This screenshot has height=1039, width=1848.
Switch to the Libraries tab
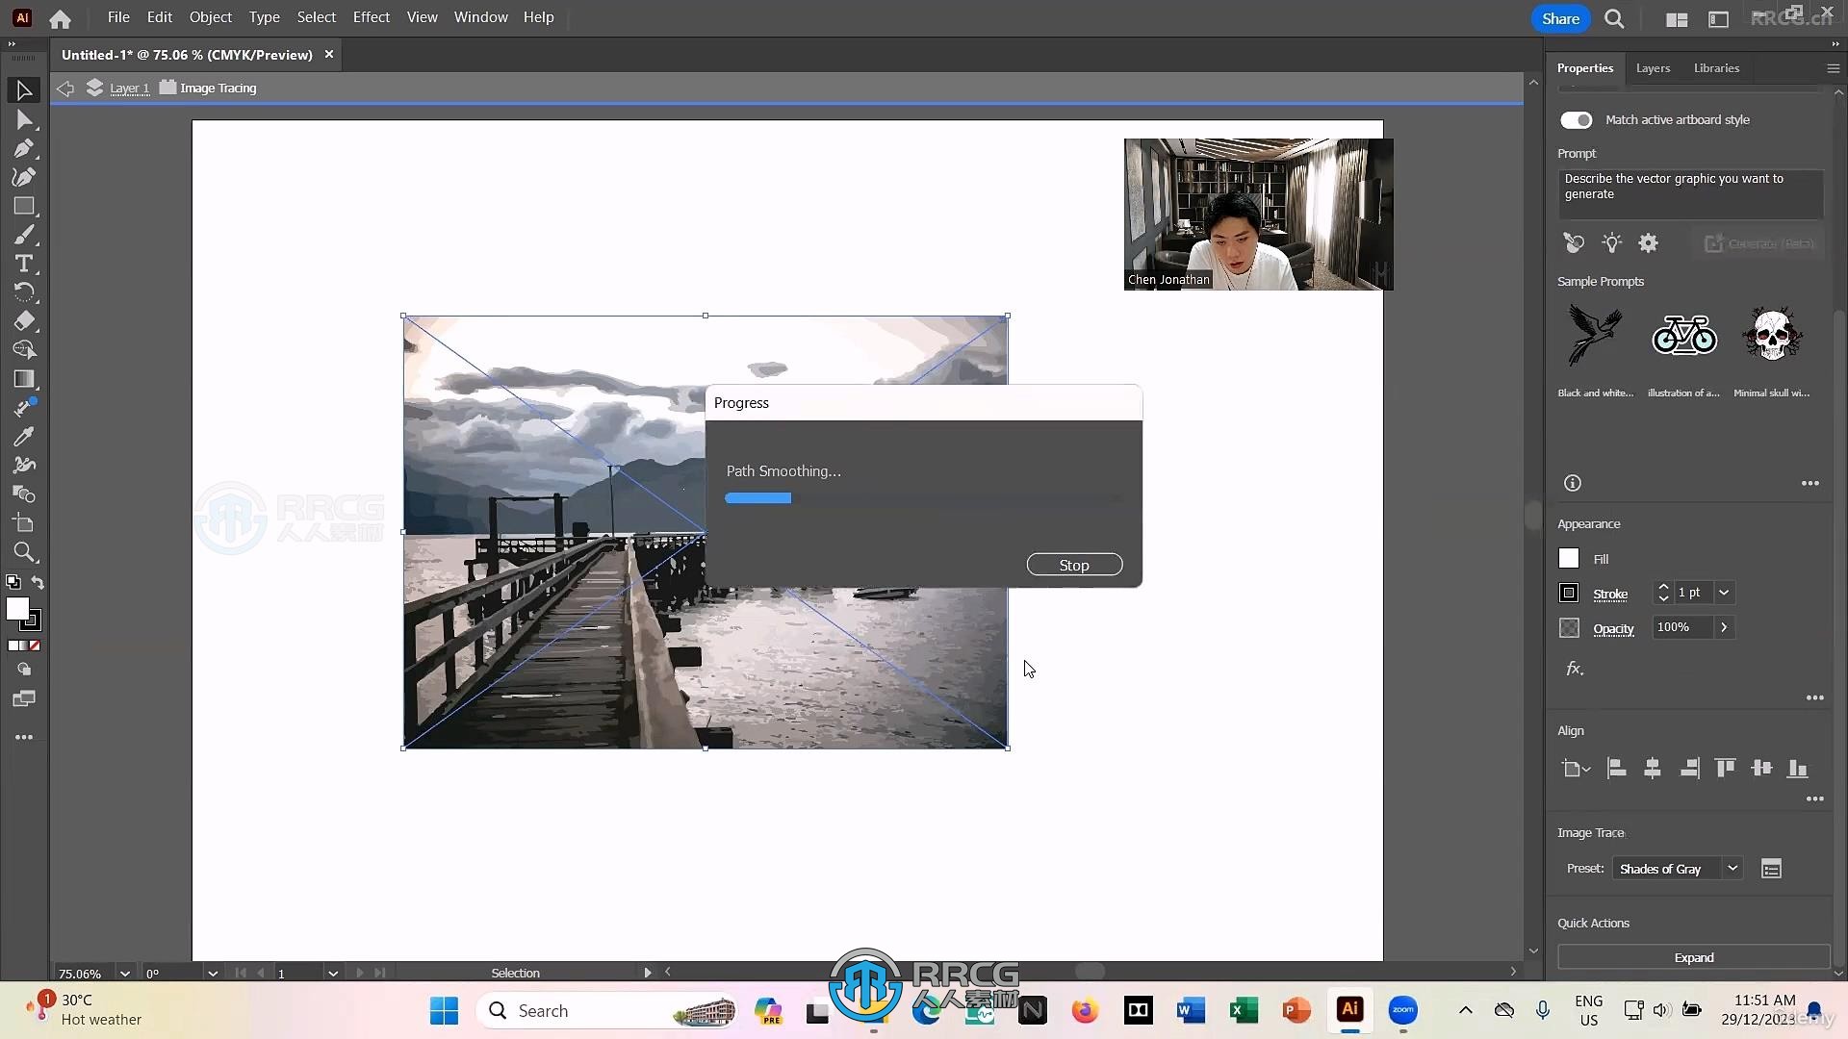(x=1716, y=68)
